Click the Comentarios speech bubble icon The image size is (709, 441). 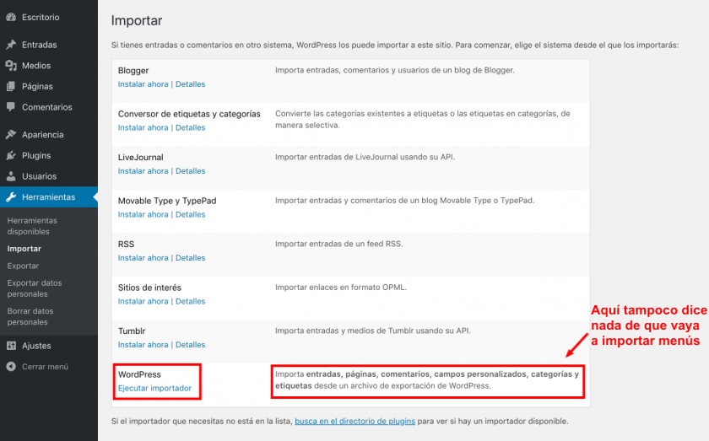10,108
